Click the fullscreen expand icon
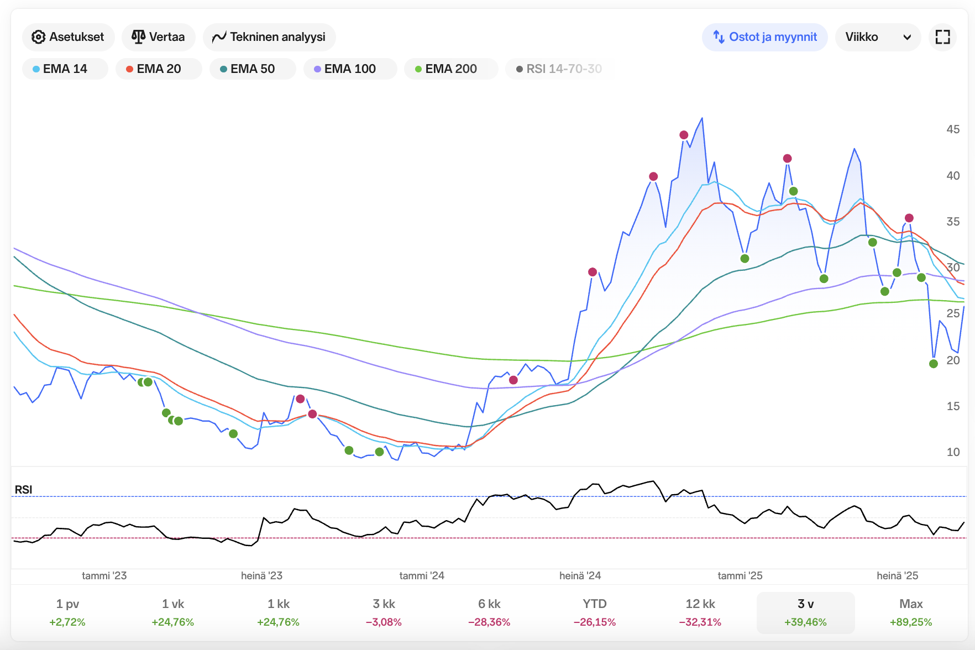 click(x=942, y=37)
